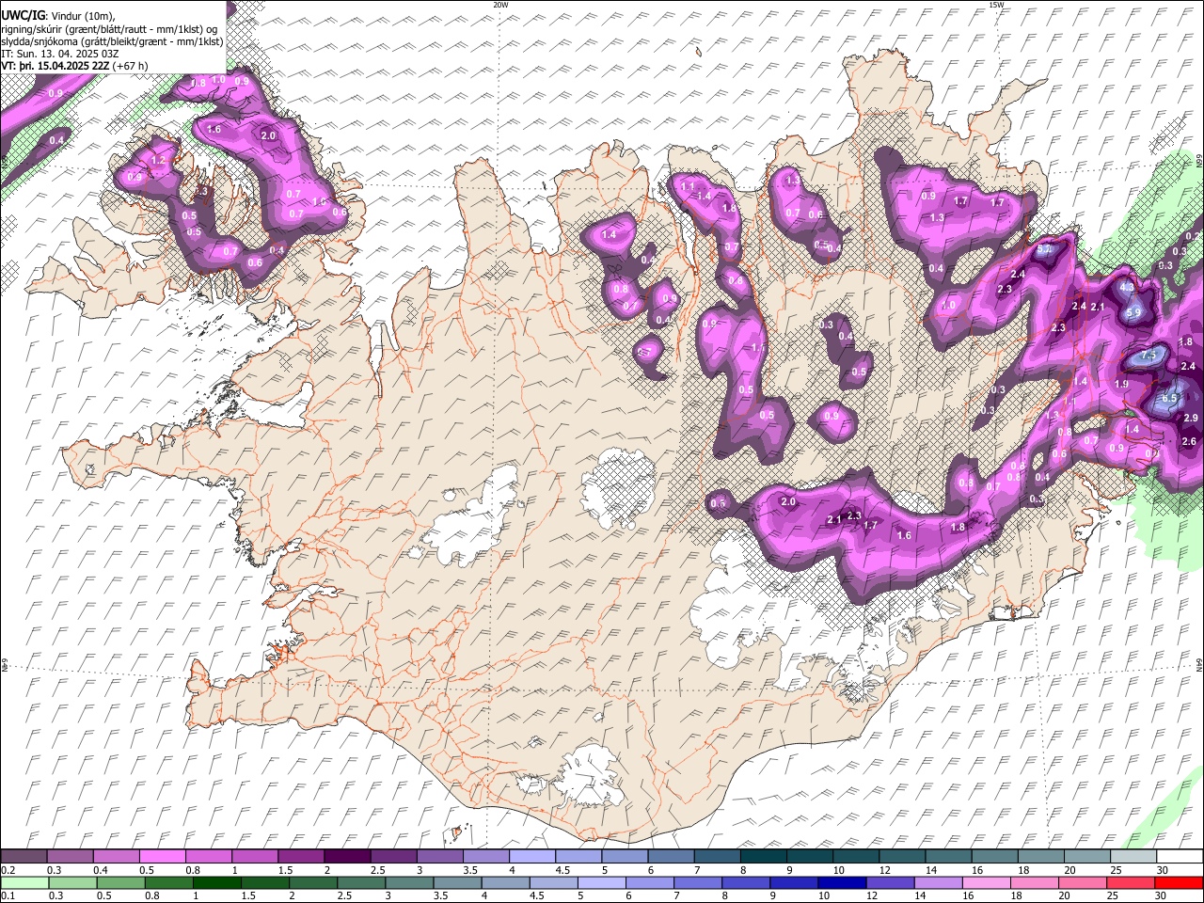
Task: Click upper legend swatch between 0.5 and 0.8
Action: pyautogui.click(x=164, y=857)
